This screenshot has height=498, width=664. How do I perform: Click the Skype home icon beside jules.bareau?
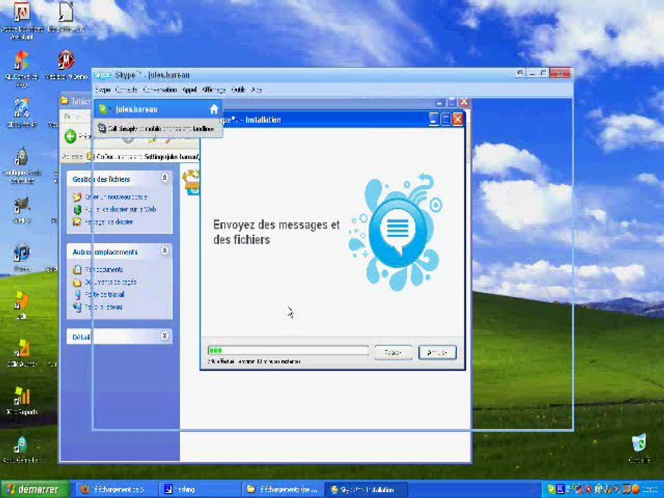point(214,110)
